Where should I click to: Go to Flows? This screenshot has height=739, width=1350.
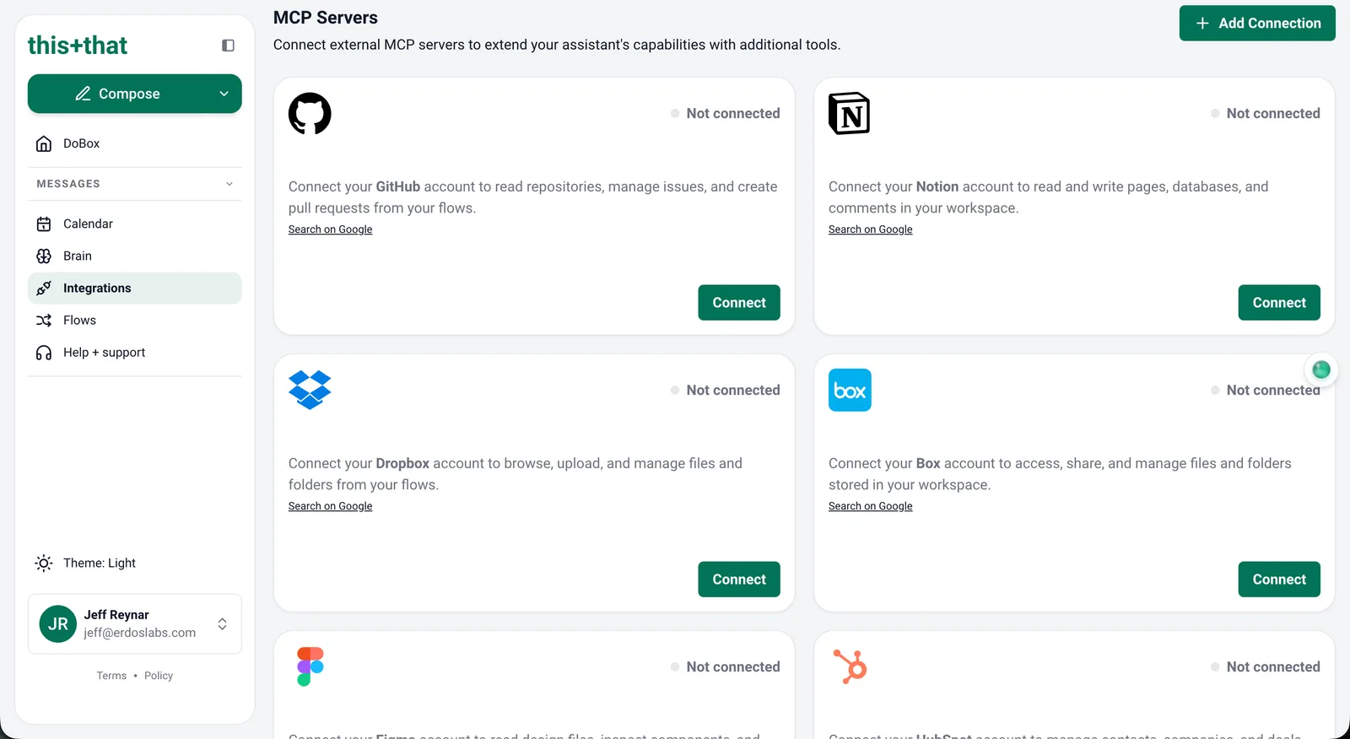pyautogui.click(x=135, y=321)
